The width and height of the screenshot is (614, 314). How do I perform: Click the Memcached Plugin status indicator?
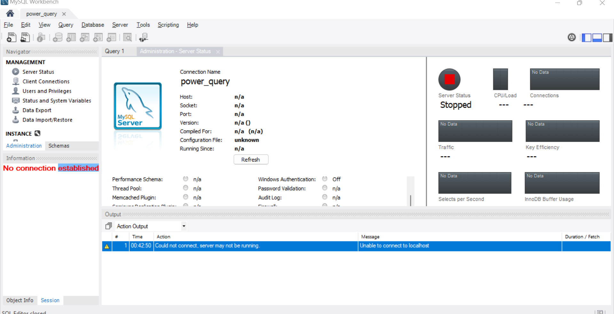click(x=185, y=197)
